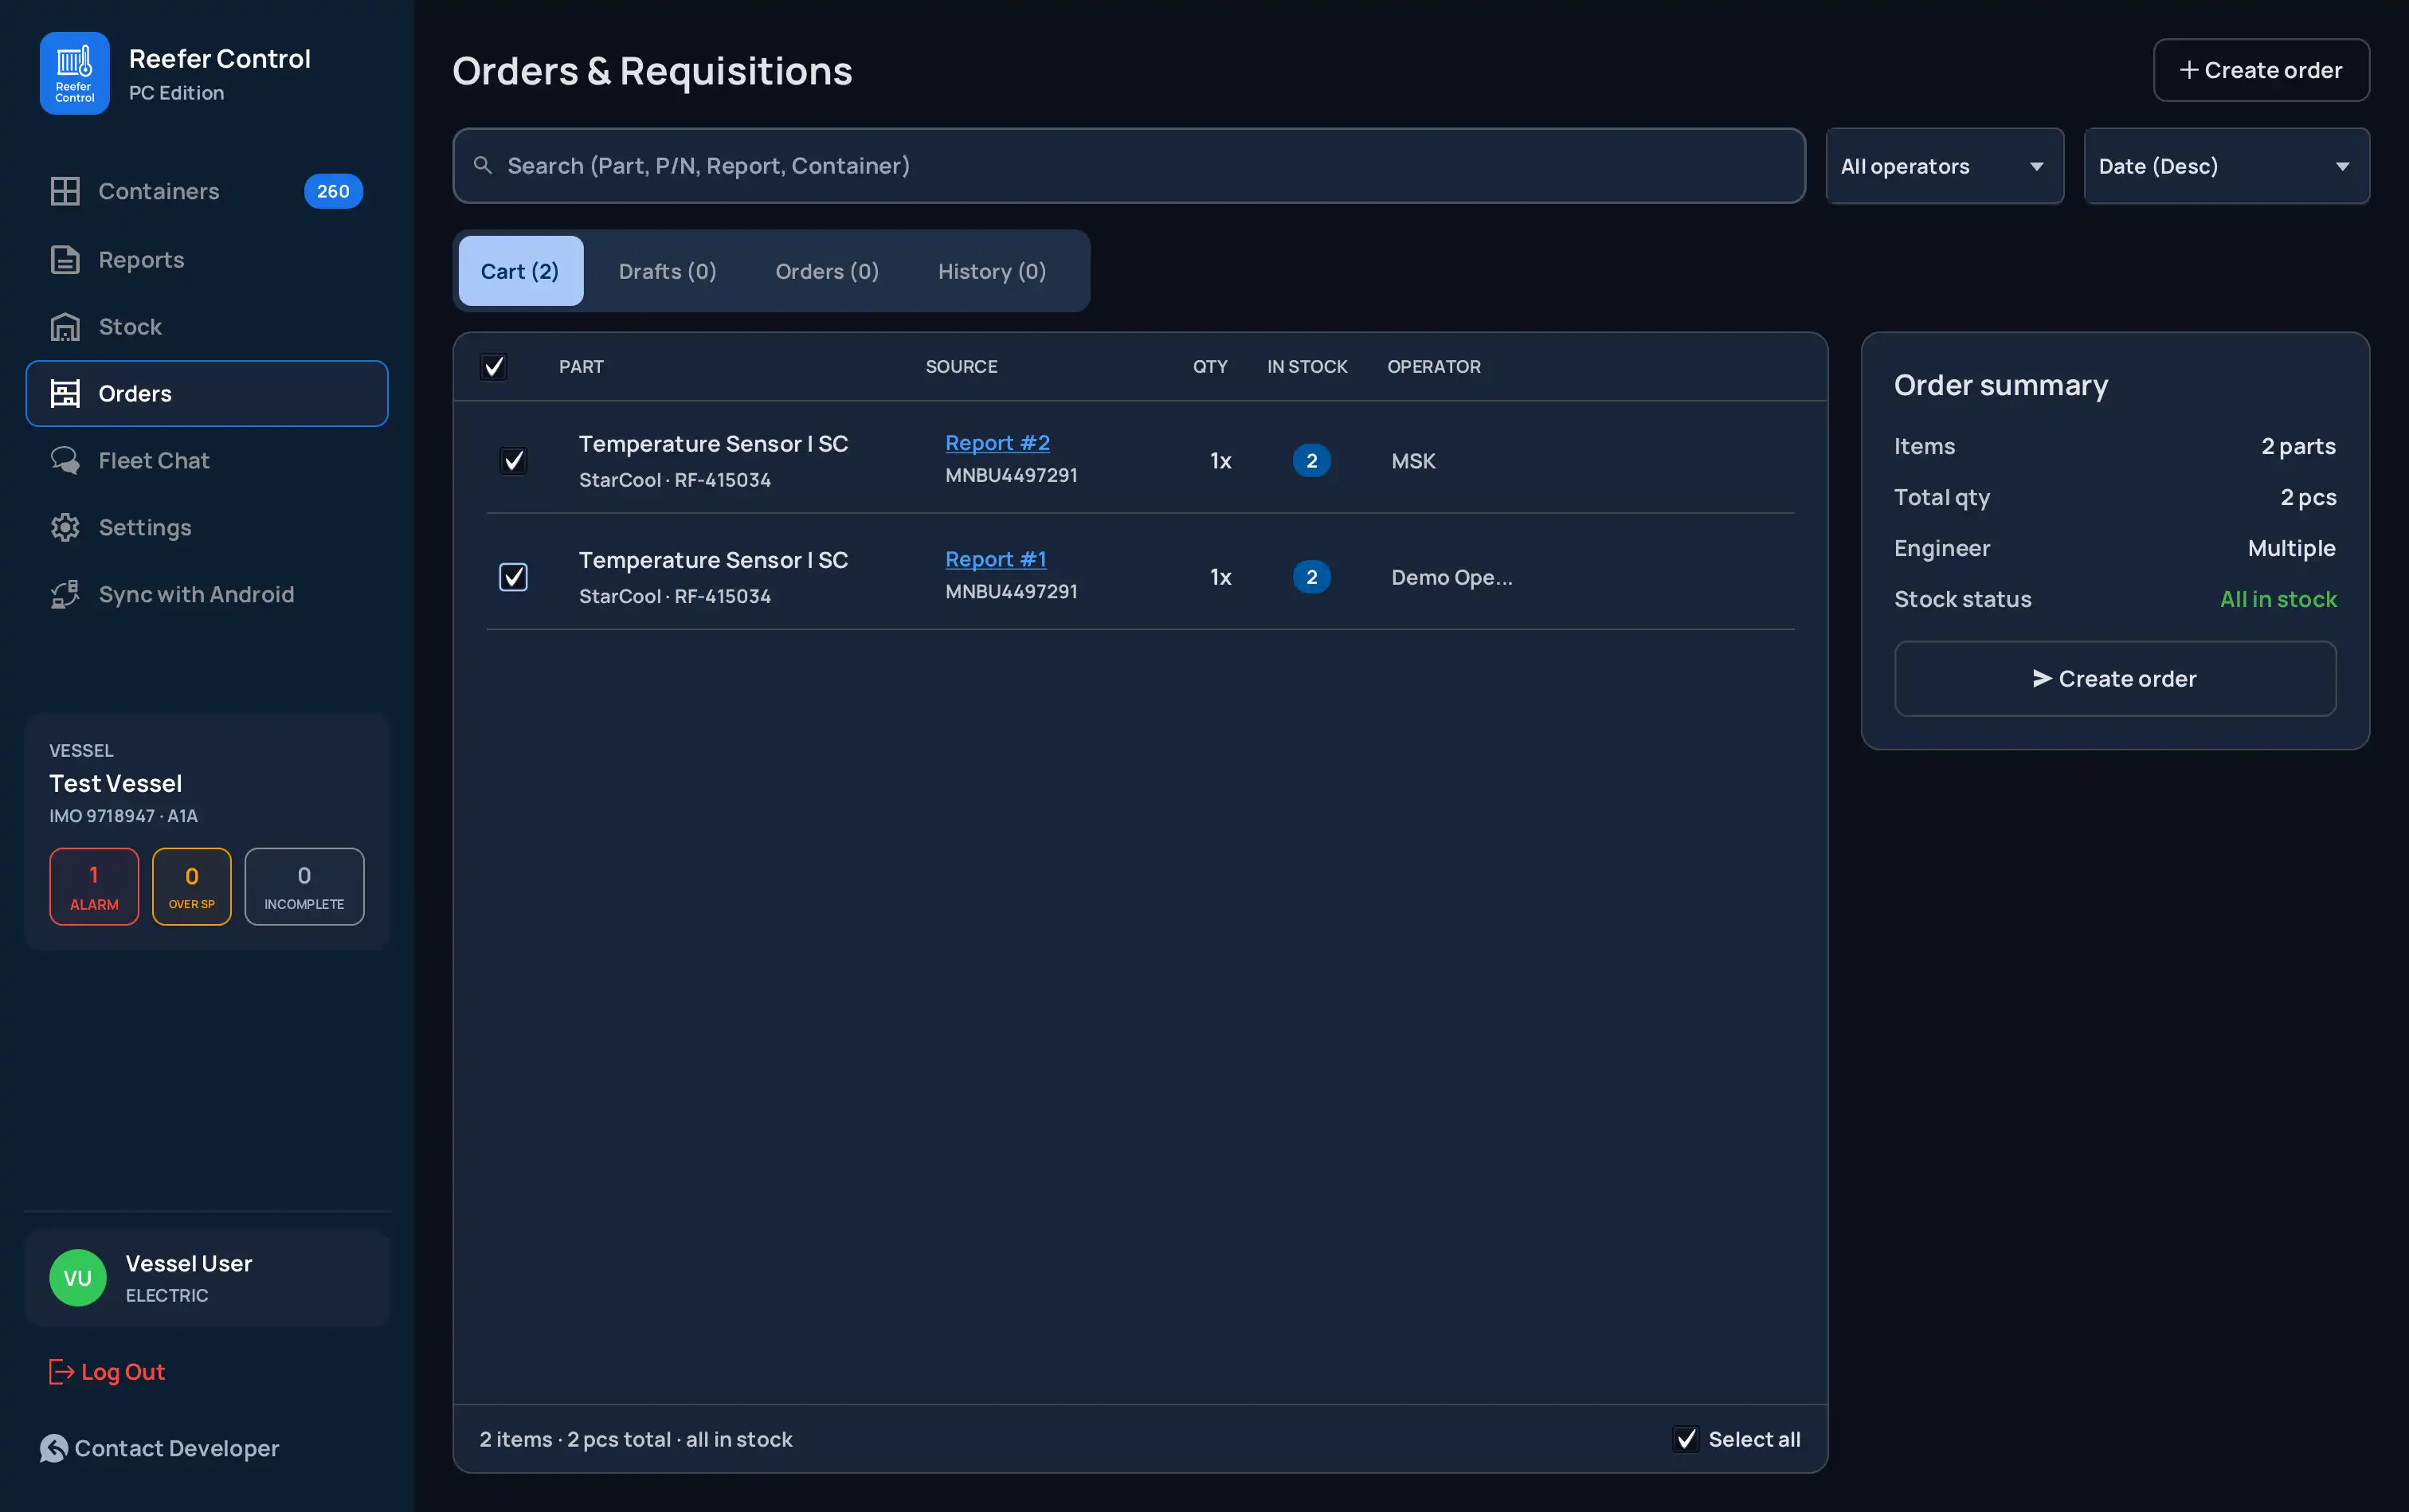The image size is (2409, 1512).
Task: Click Create order in Order summary
Action: pos(2115,679)
